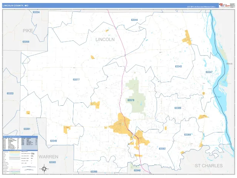The image size is (237, 178).
Task: Click the ZIP code label 63349
Action: point(53,141)
